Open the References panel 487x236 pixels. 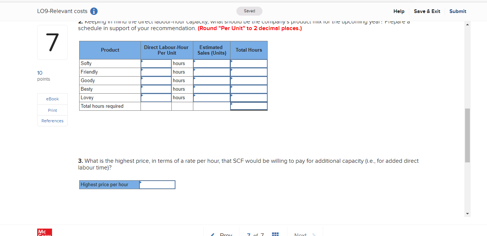[52, 120]
